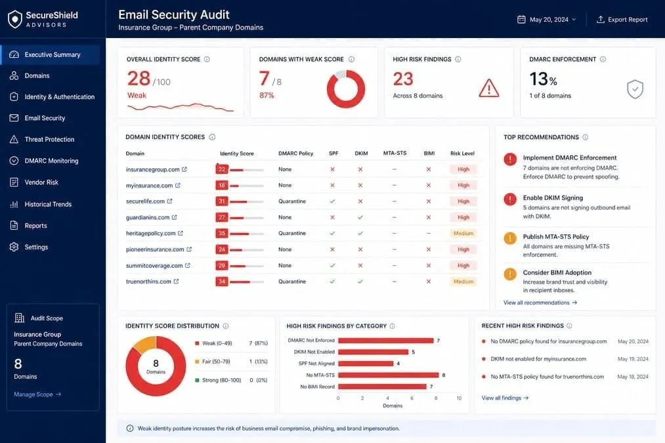The height and width of the screenshot is (443, 665).
Task: Open the calendar icon beside May 20, 2024
Action: [x=521, y=20]
